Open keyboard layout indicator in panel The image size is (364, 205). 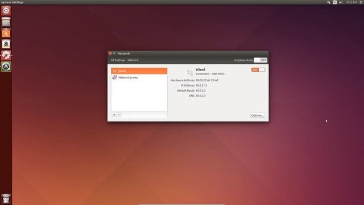click(335, 2)
